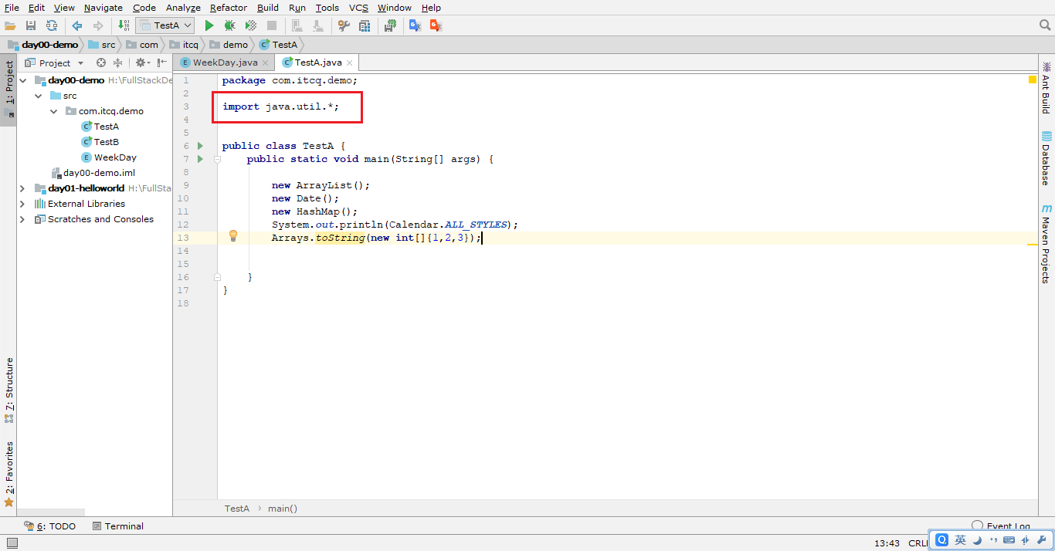Open the VCS menu
The width and height of the screenshot is (1055, 551).
click(358, 8)
